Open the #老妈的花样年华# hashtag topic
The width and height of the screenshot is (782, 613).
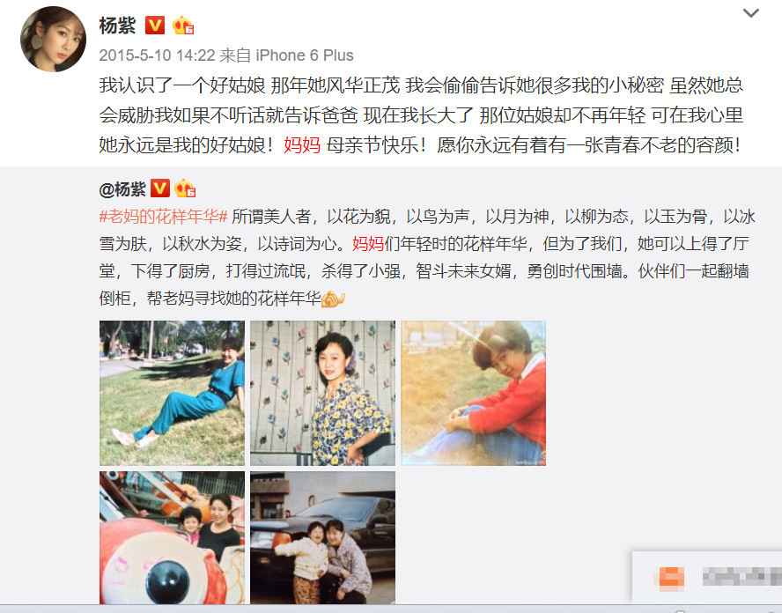pyautogui.click(x=163, y=217)
